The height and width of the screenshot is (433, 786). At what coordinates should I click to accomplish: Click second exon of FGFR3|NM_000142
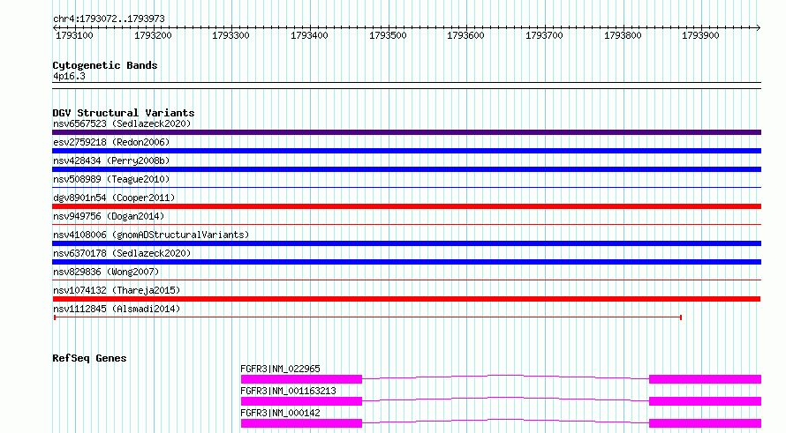(x=706, y=423)
